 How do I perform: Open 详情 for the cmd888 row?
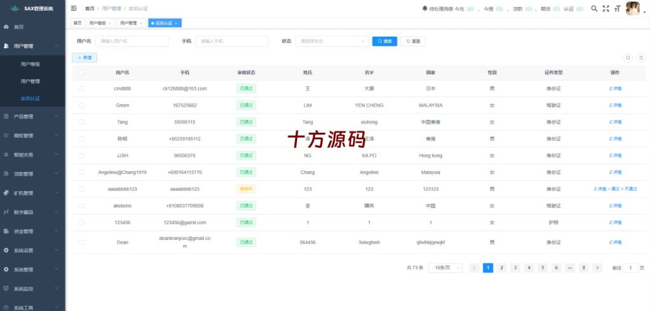tap(615, 88)
